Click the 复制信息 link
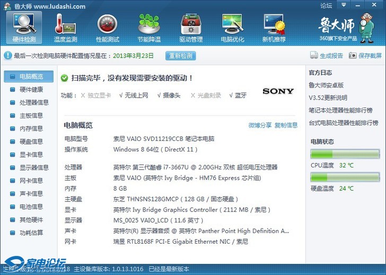 (x=286, y=125)
